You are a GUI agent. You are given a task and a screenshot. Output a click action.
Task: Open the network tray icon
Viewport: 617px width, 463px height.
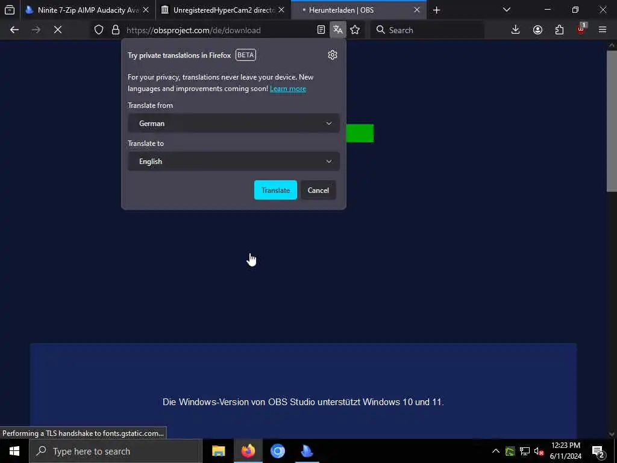tap(525, 451)
